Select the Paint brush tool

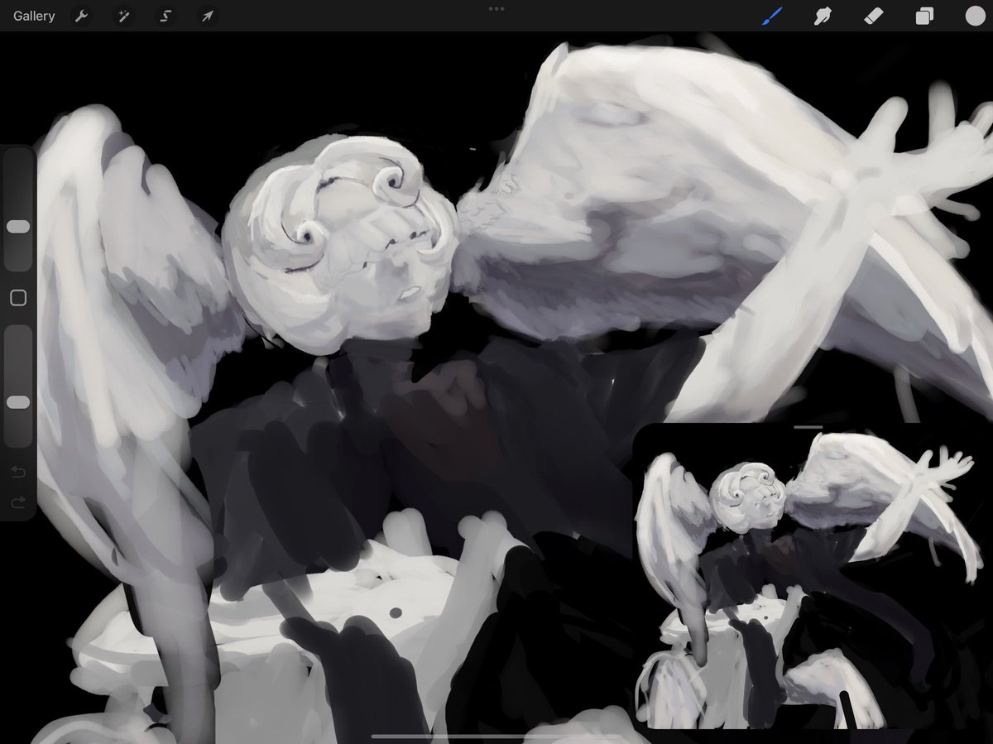coord(771,16)
